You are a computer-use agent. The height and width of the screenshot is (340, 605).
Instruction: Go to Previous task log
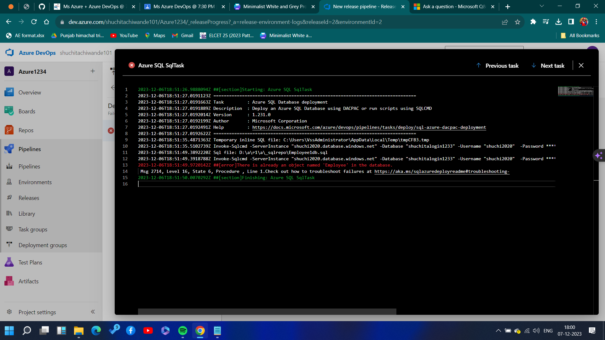point(497,65)
